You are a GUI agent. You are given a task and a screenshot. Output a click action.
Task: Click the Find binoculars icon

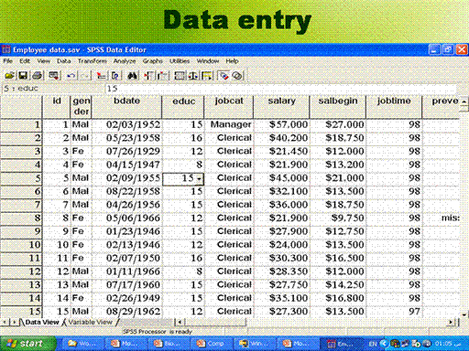132,75
